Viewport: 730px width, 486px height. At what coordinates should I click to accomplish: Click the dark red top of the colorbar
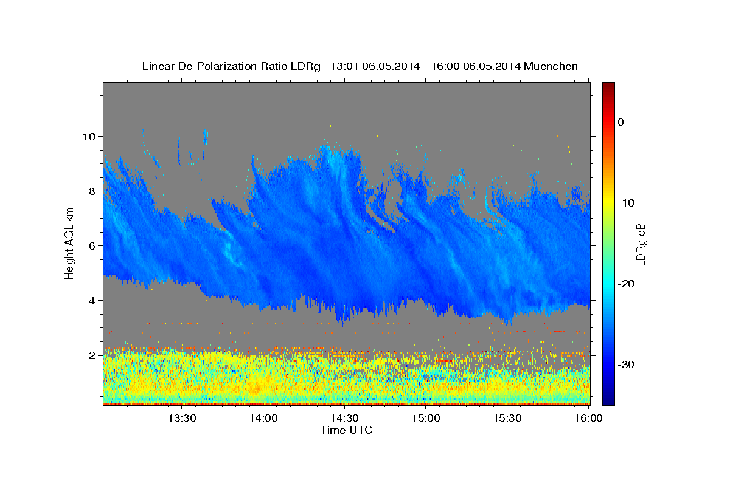click(608, 86)
